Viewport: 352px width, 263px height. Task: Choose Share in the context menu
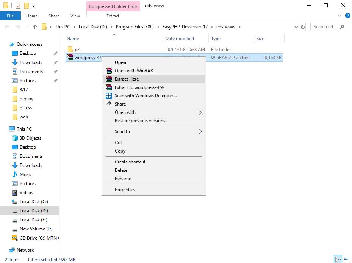pyautogui.click(x=154, y=104)
